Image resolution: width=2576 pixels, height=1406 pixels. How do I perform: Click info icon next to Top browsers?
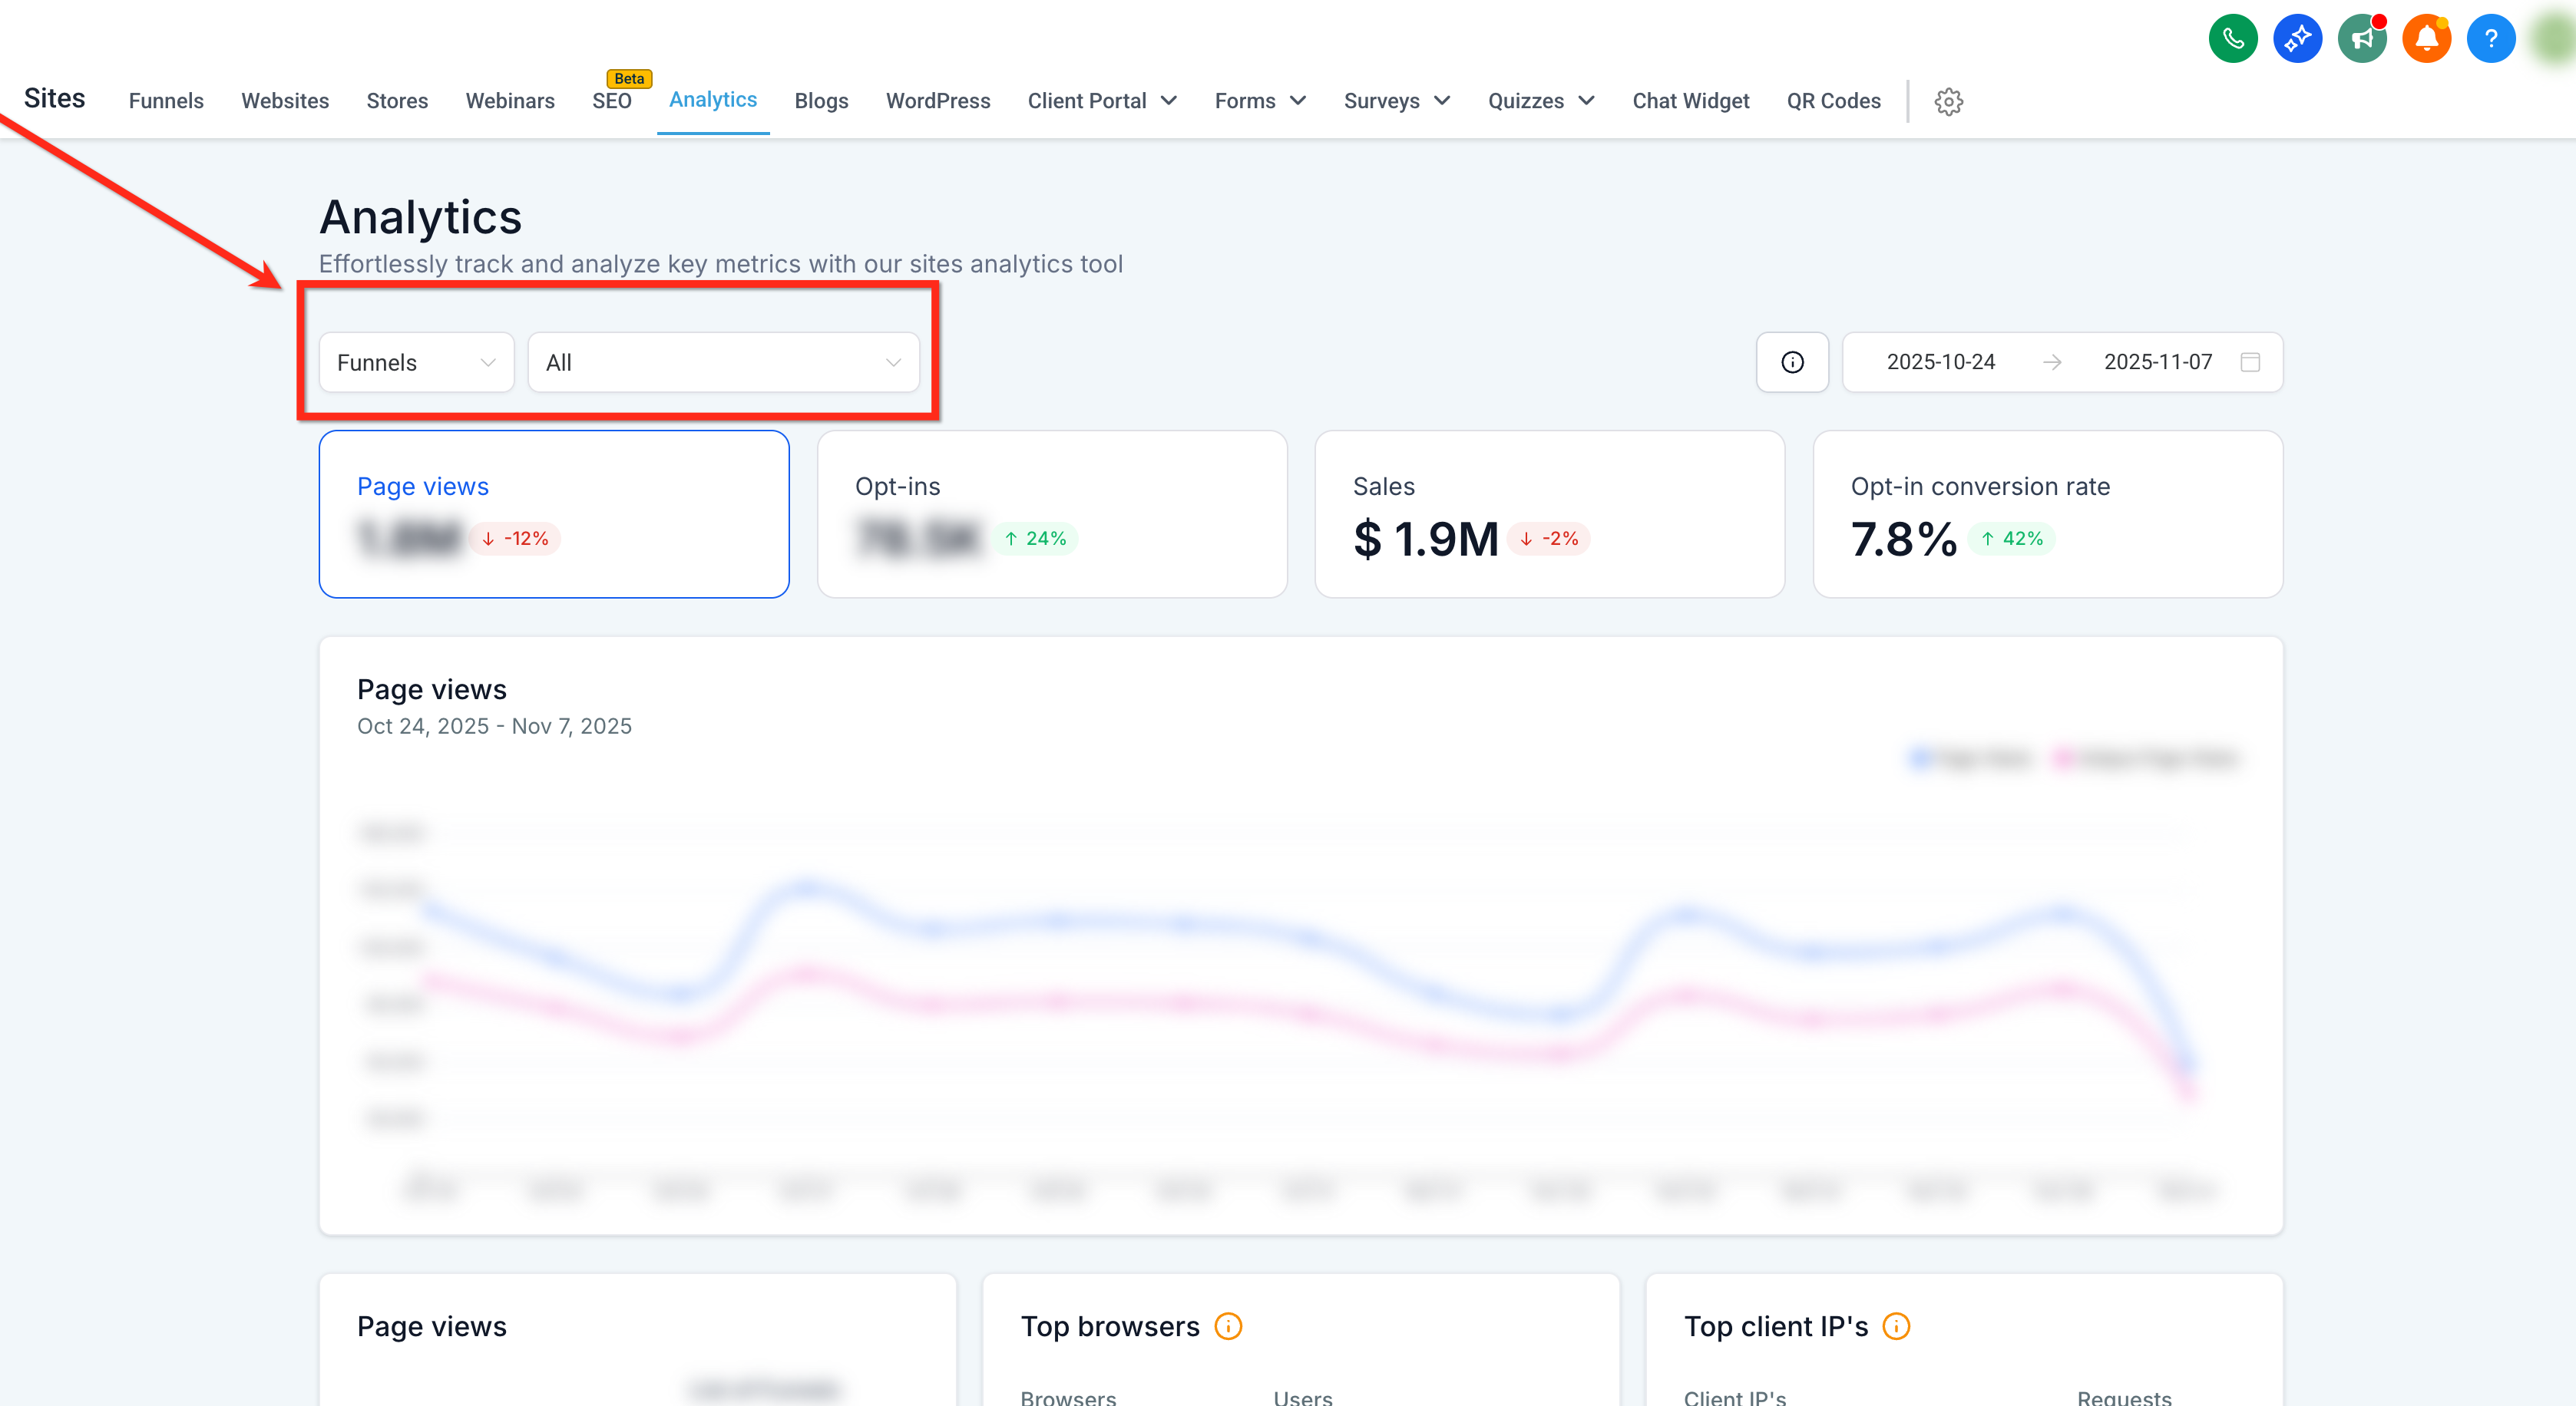click(1228, 1326)
